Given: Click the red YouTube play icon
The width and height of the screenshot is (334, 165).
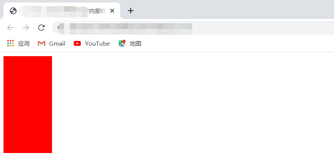Looking at the screenshot, I should click(x=77, y=43).
